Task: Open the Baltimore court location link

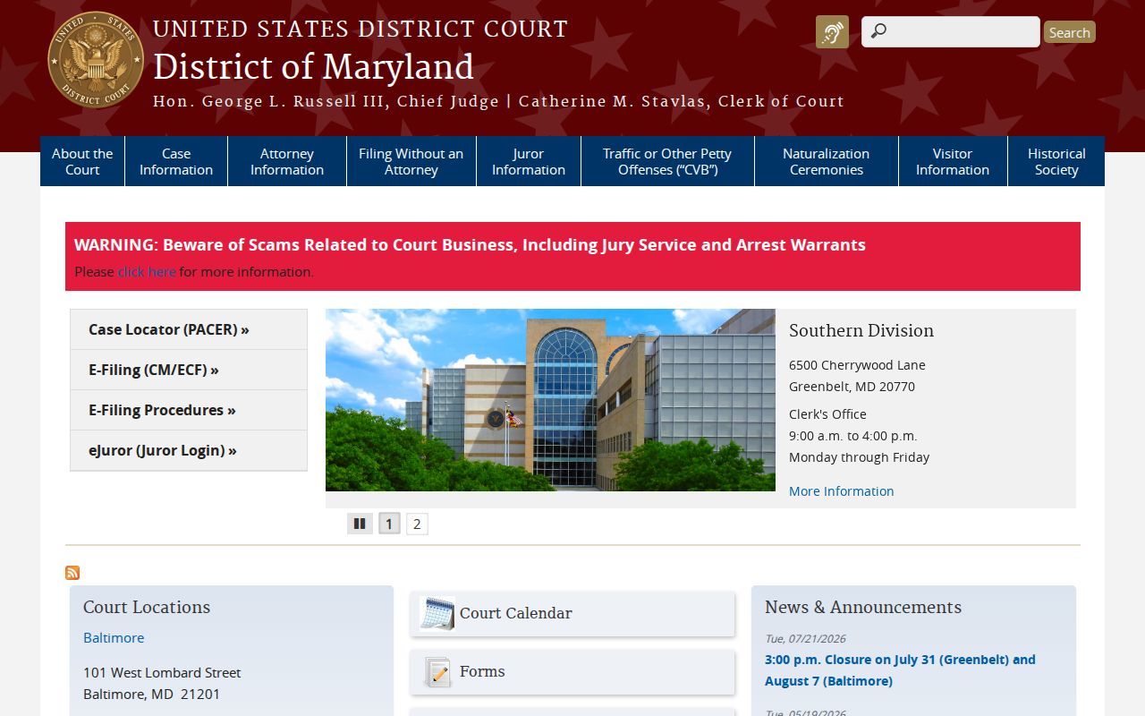Action: (x=114, y=637)
